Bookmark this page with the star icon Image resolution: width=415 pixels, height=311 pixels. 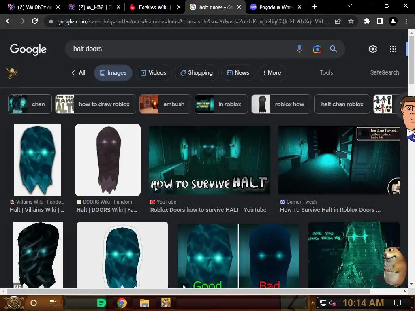351,21
